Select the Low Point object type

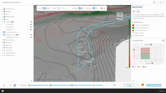tap(9, 50)
